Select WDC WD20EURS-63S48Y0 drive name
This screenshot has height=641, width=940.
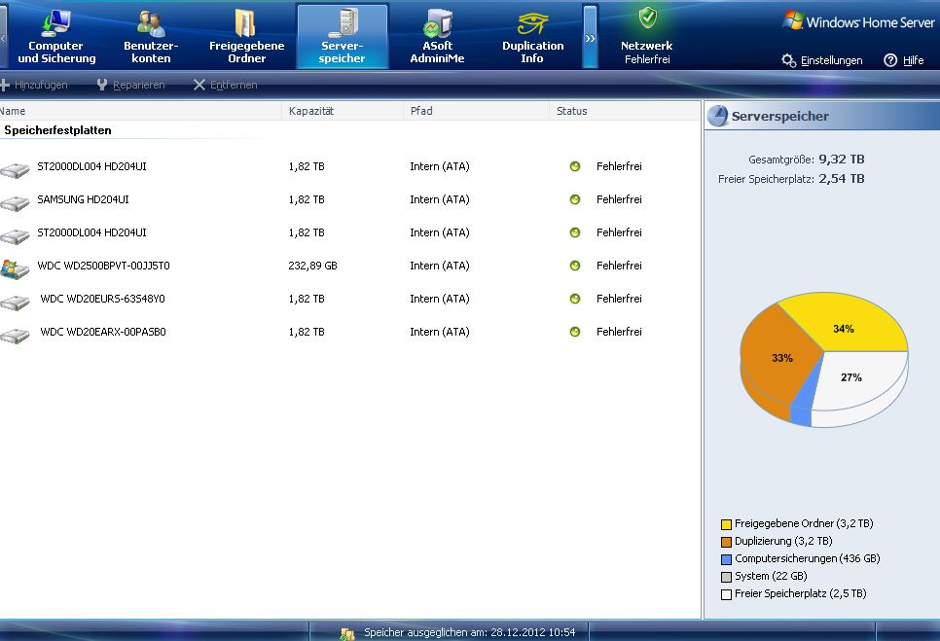click(x=102, y=299)
